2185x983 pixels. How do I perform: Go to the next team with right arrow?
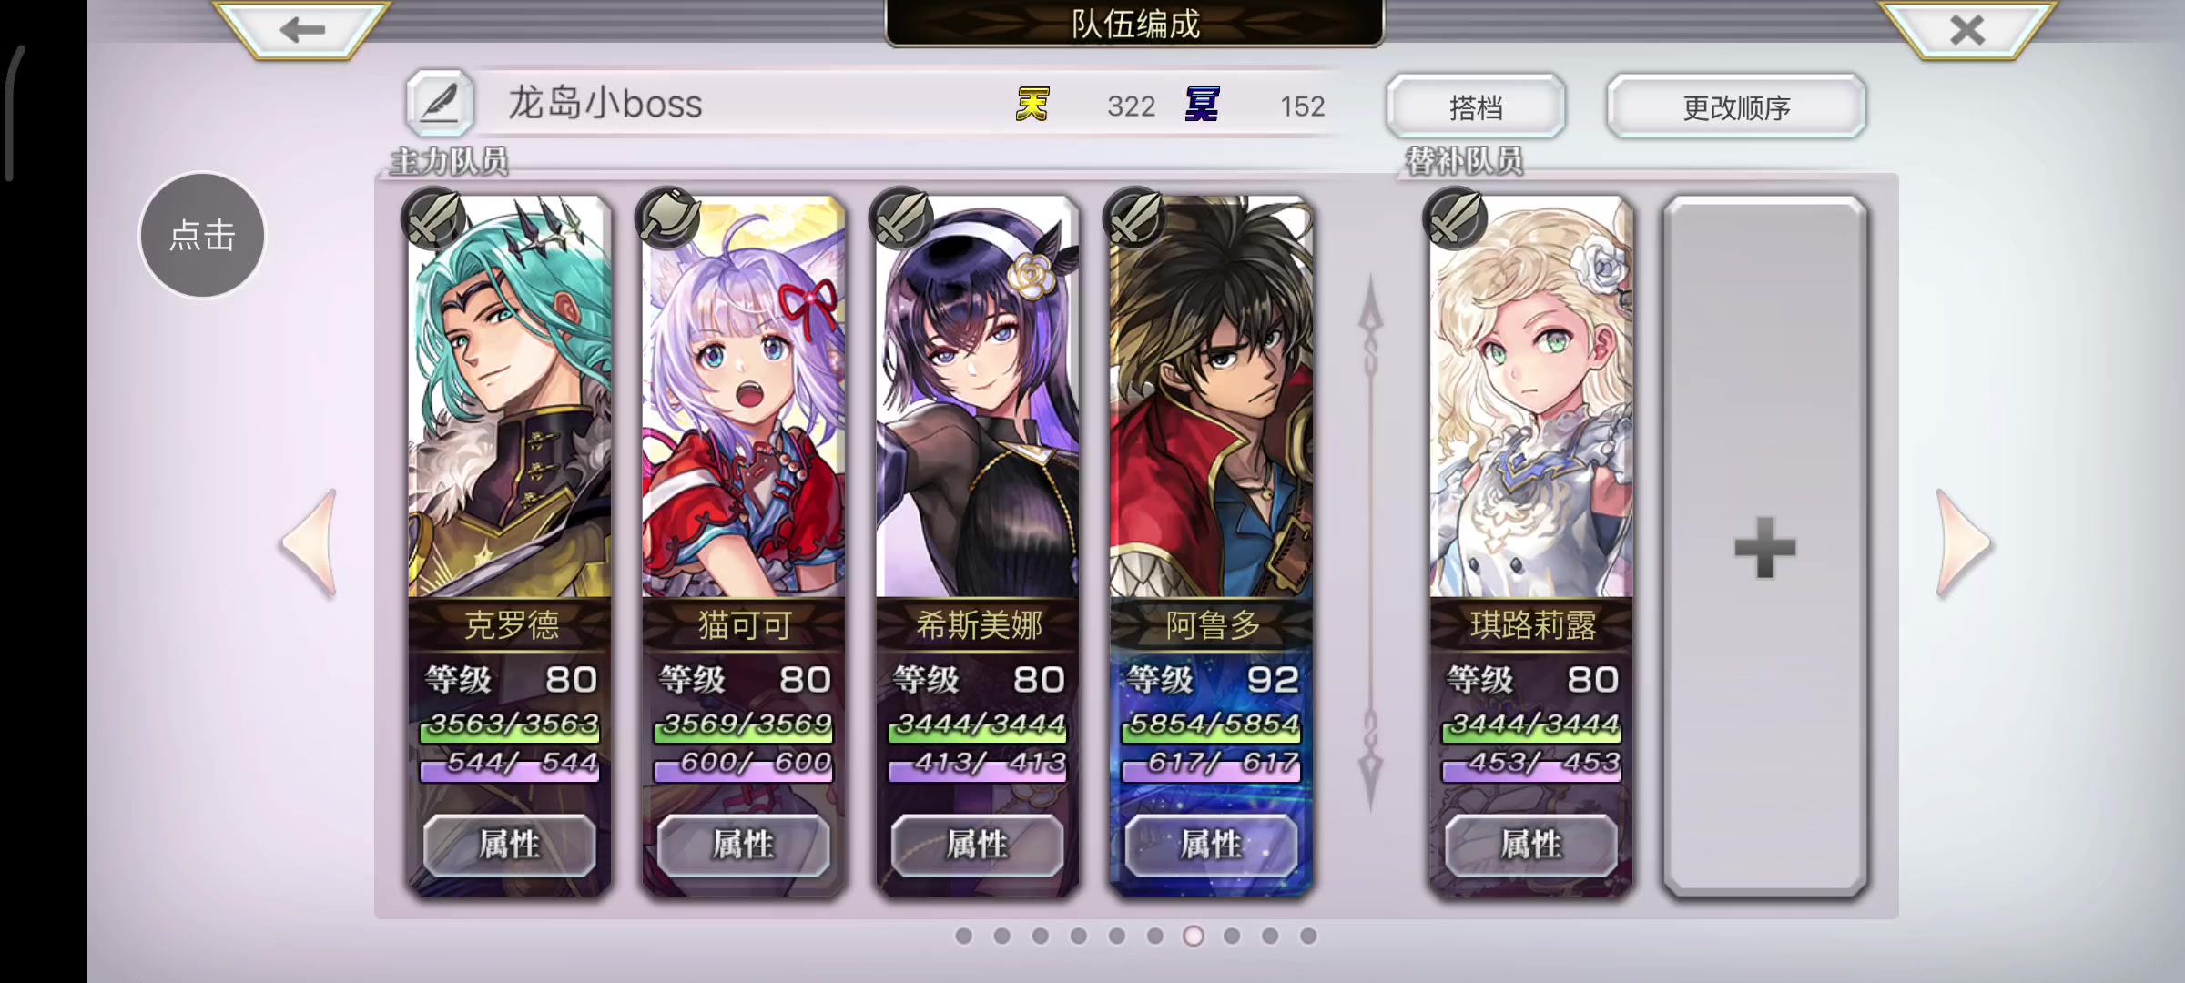coord(1963,543)
